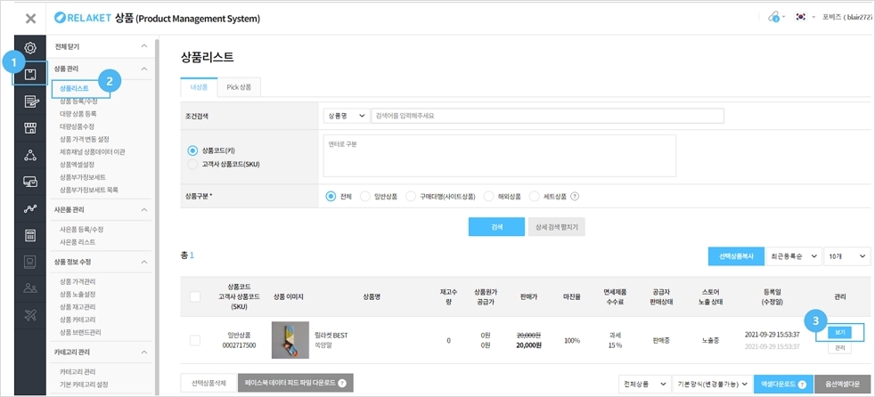Click the product thumbnail image

(x=290, y=340)
